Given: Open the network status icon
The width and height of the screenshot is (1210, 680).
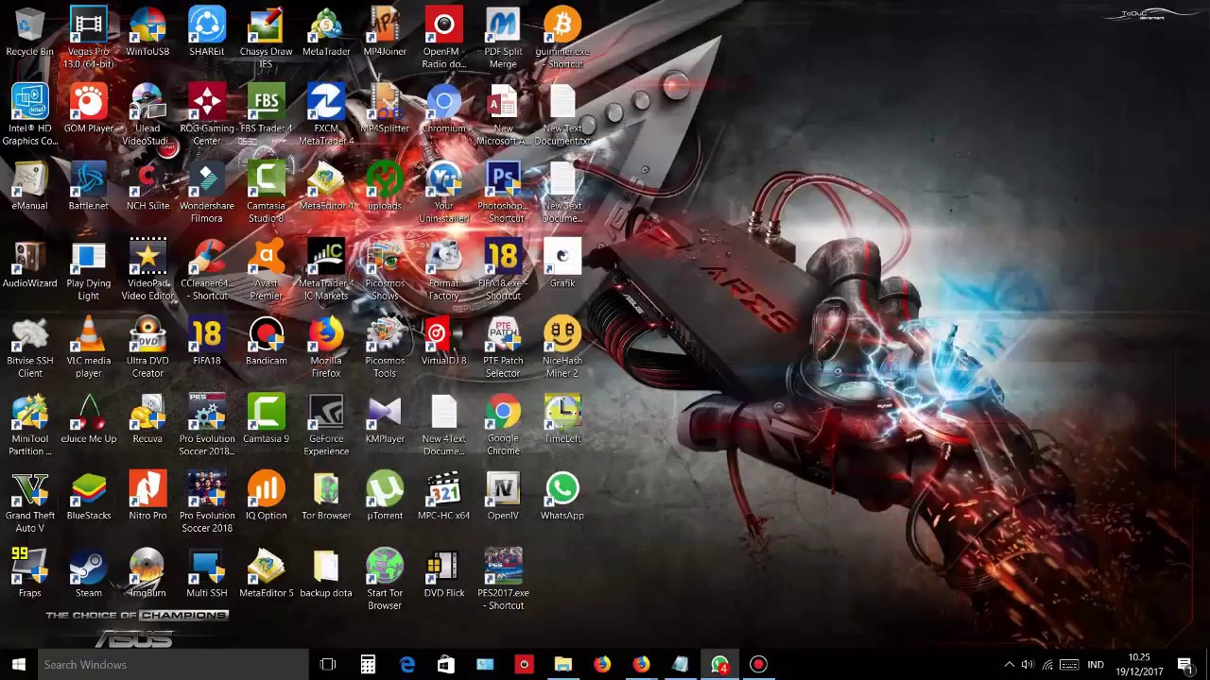Looking at the screenshot, I should pos(1047,664).
